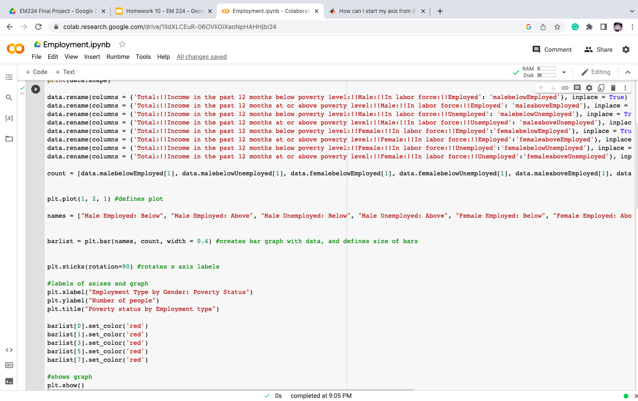Delete the current code cell
This screenshot has height=401, width=638.
[x=613, y=87]
